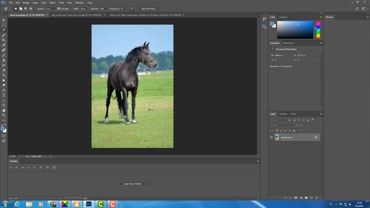This screenshot has width=370, height=208.
Task: Click the Background layer thumbnail
Action: click(x=277, y=138)
